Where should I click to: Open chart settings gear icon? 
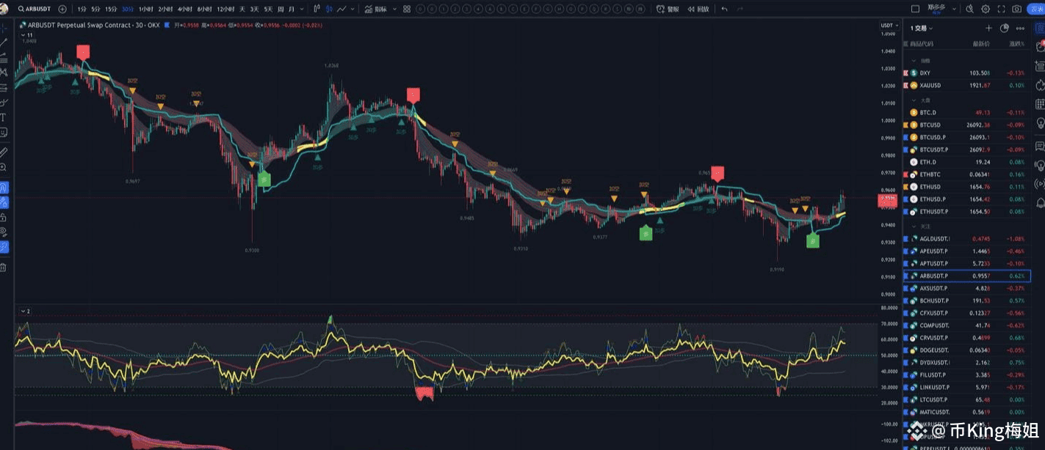coord(986,9)
